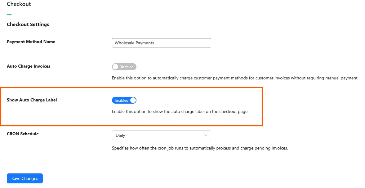Viewport: 365px width, 188px height.
Task: Disable the Show Auto Charge Label toggle
Action: click(124, 101)
